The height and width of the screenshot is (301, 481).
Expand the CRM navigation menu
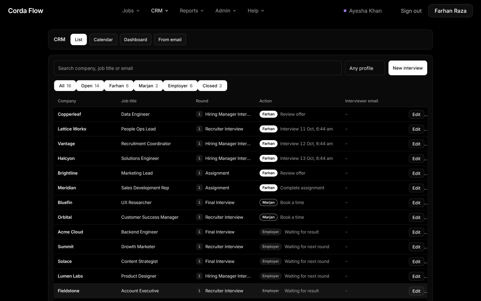coord(159,11)
